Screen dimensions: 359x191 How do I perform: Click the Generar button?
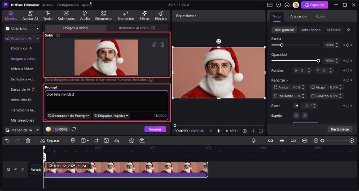click(155, 129)
